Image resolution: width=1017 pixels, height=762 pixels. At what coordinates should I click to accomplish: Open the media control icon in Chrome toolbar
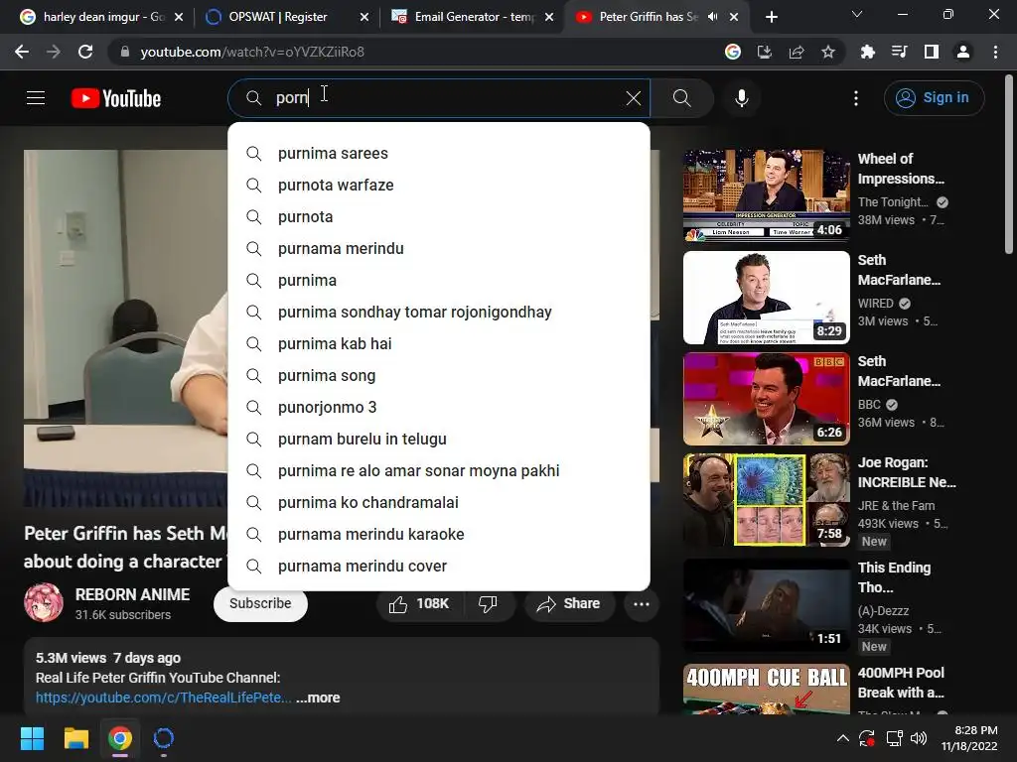pos(900,52)
